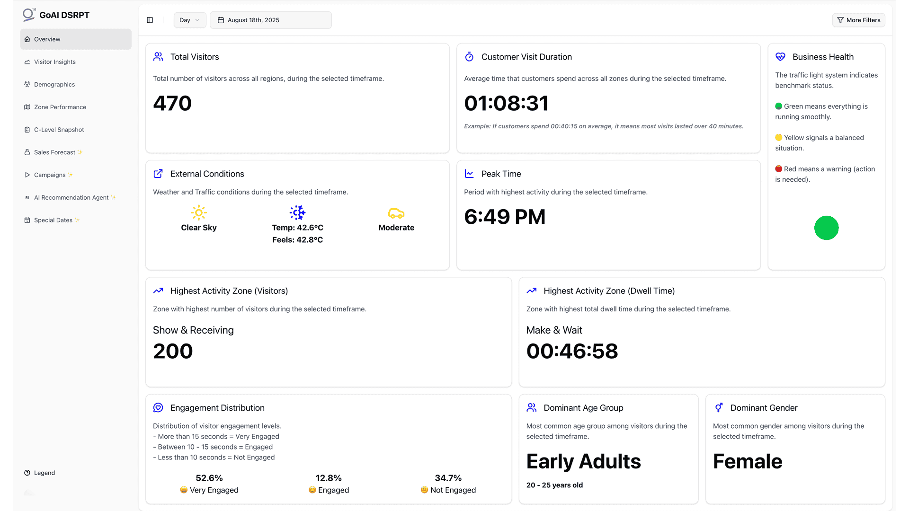
Task: Click the green dot in the traffic light legend
Action: (779, 106)
